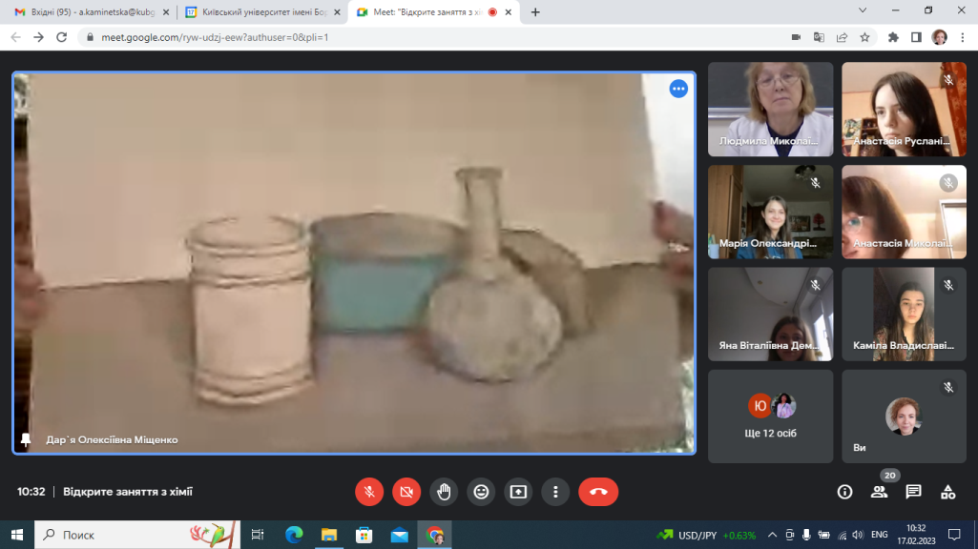Open Task View on the taskbar
This screenshot has width=978, height=549.
pyautogui.click(x=257, y=535)
